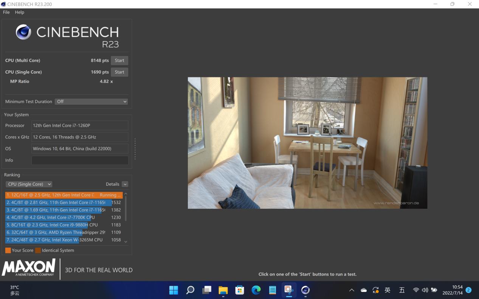
Task: Open Task View from the taskbar
Action: tap(207, 290)
